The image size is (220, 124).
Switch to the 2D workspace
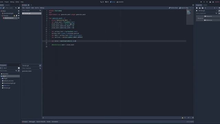coord(102,2)
